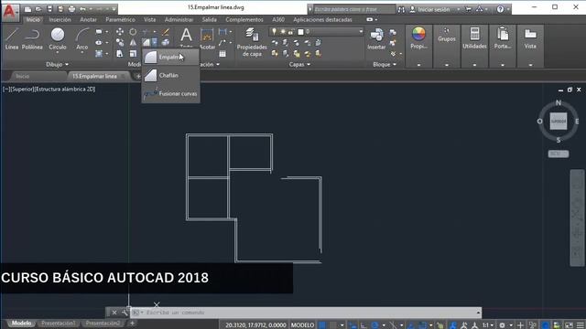
Task: Click the ViewCube top face
Action: 558,122
